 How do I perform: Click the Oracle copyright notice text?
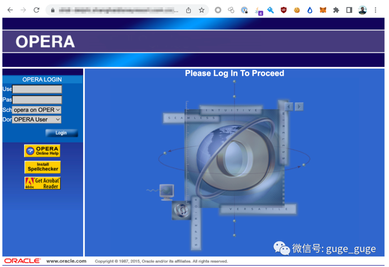point(161,261)
